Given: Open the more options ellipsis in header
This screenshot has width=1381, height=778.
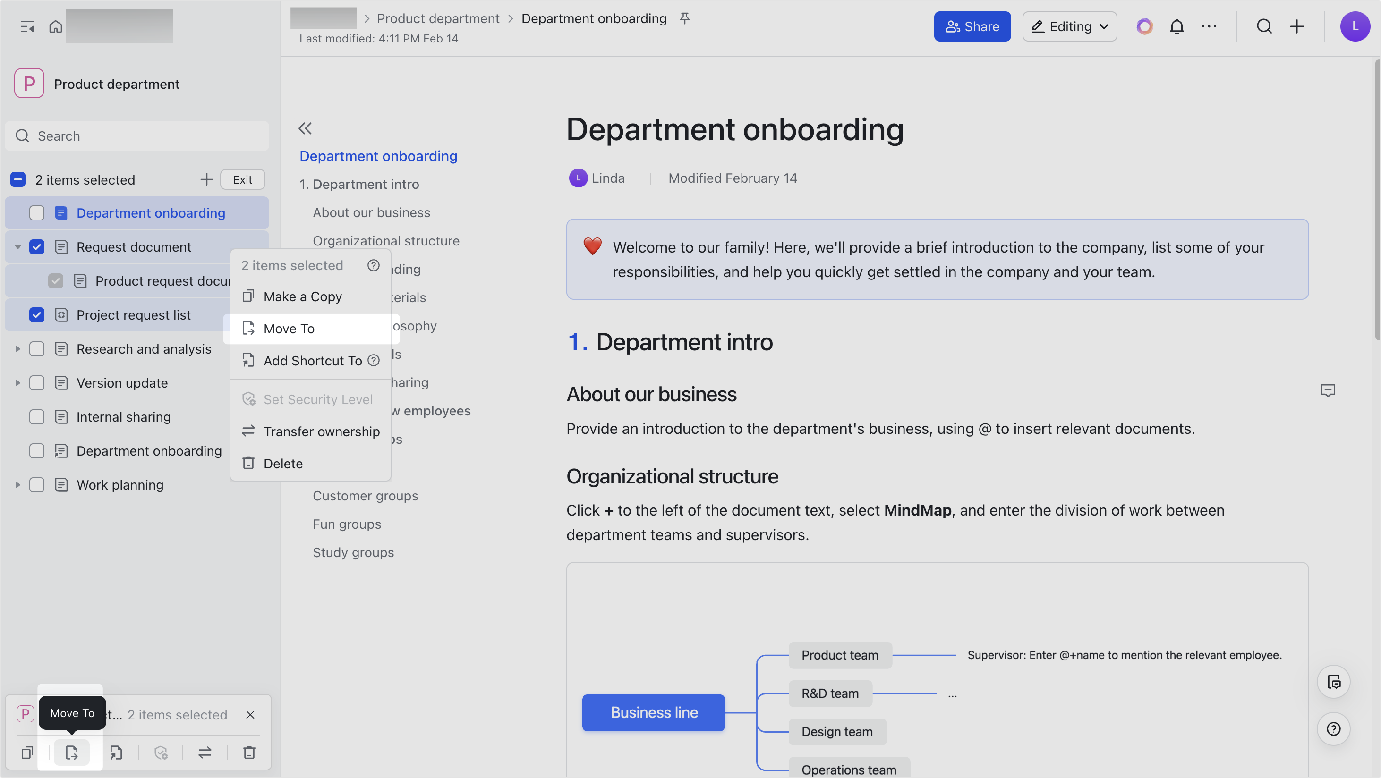Looking at the screenshot, I should point(1209,26).
